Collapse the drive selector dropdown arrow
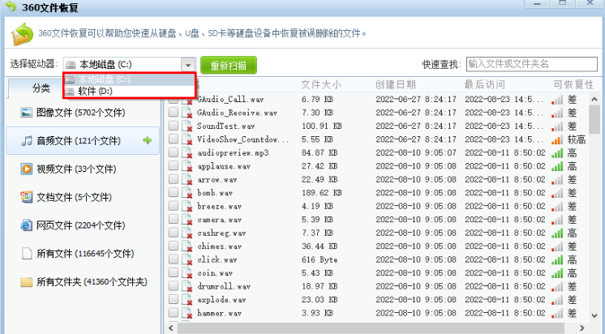Image resolution: width=605 pixels, height=334 pixels. pos(188,64)
